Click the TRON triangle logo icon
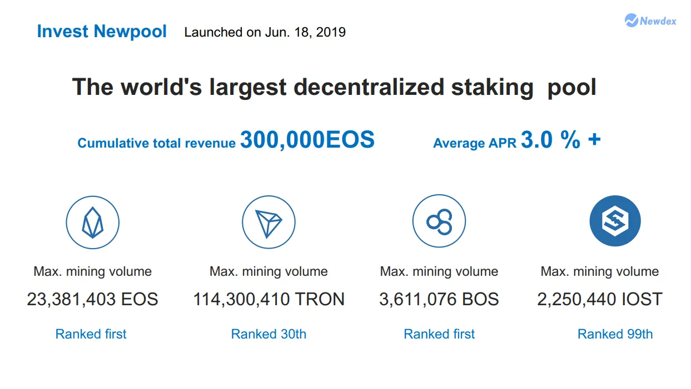The width and height of the screenshot is (691, 389). click(x=269, y=223)
